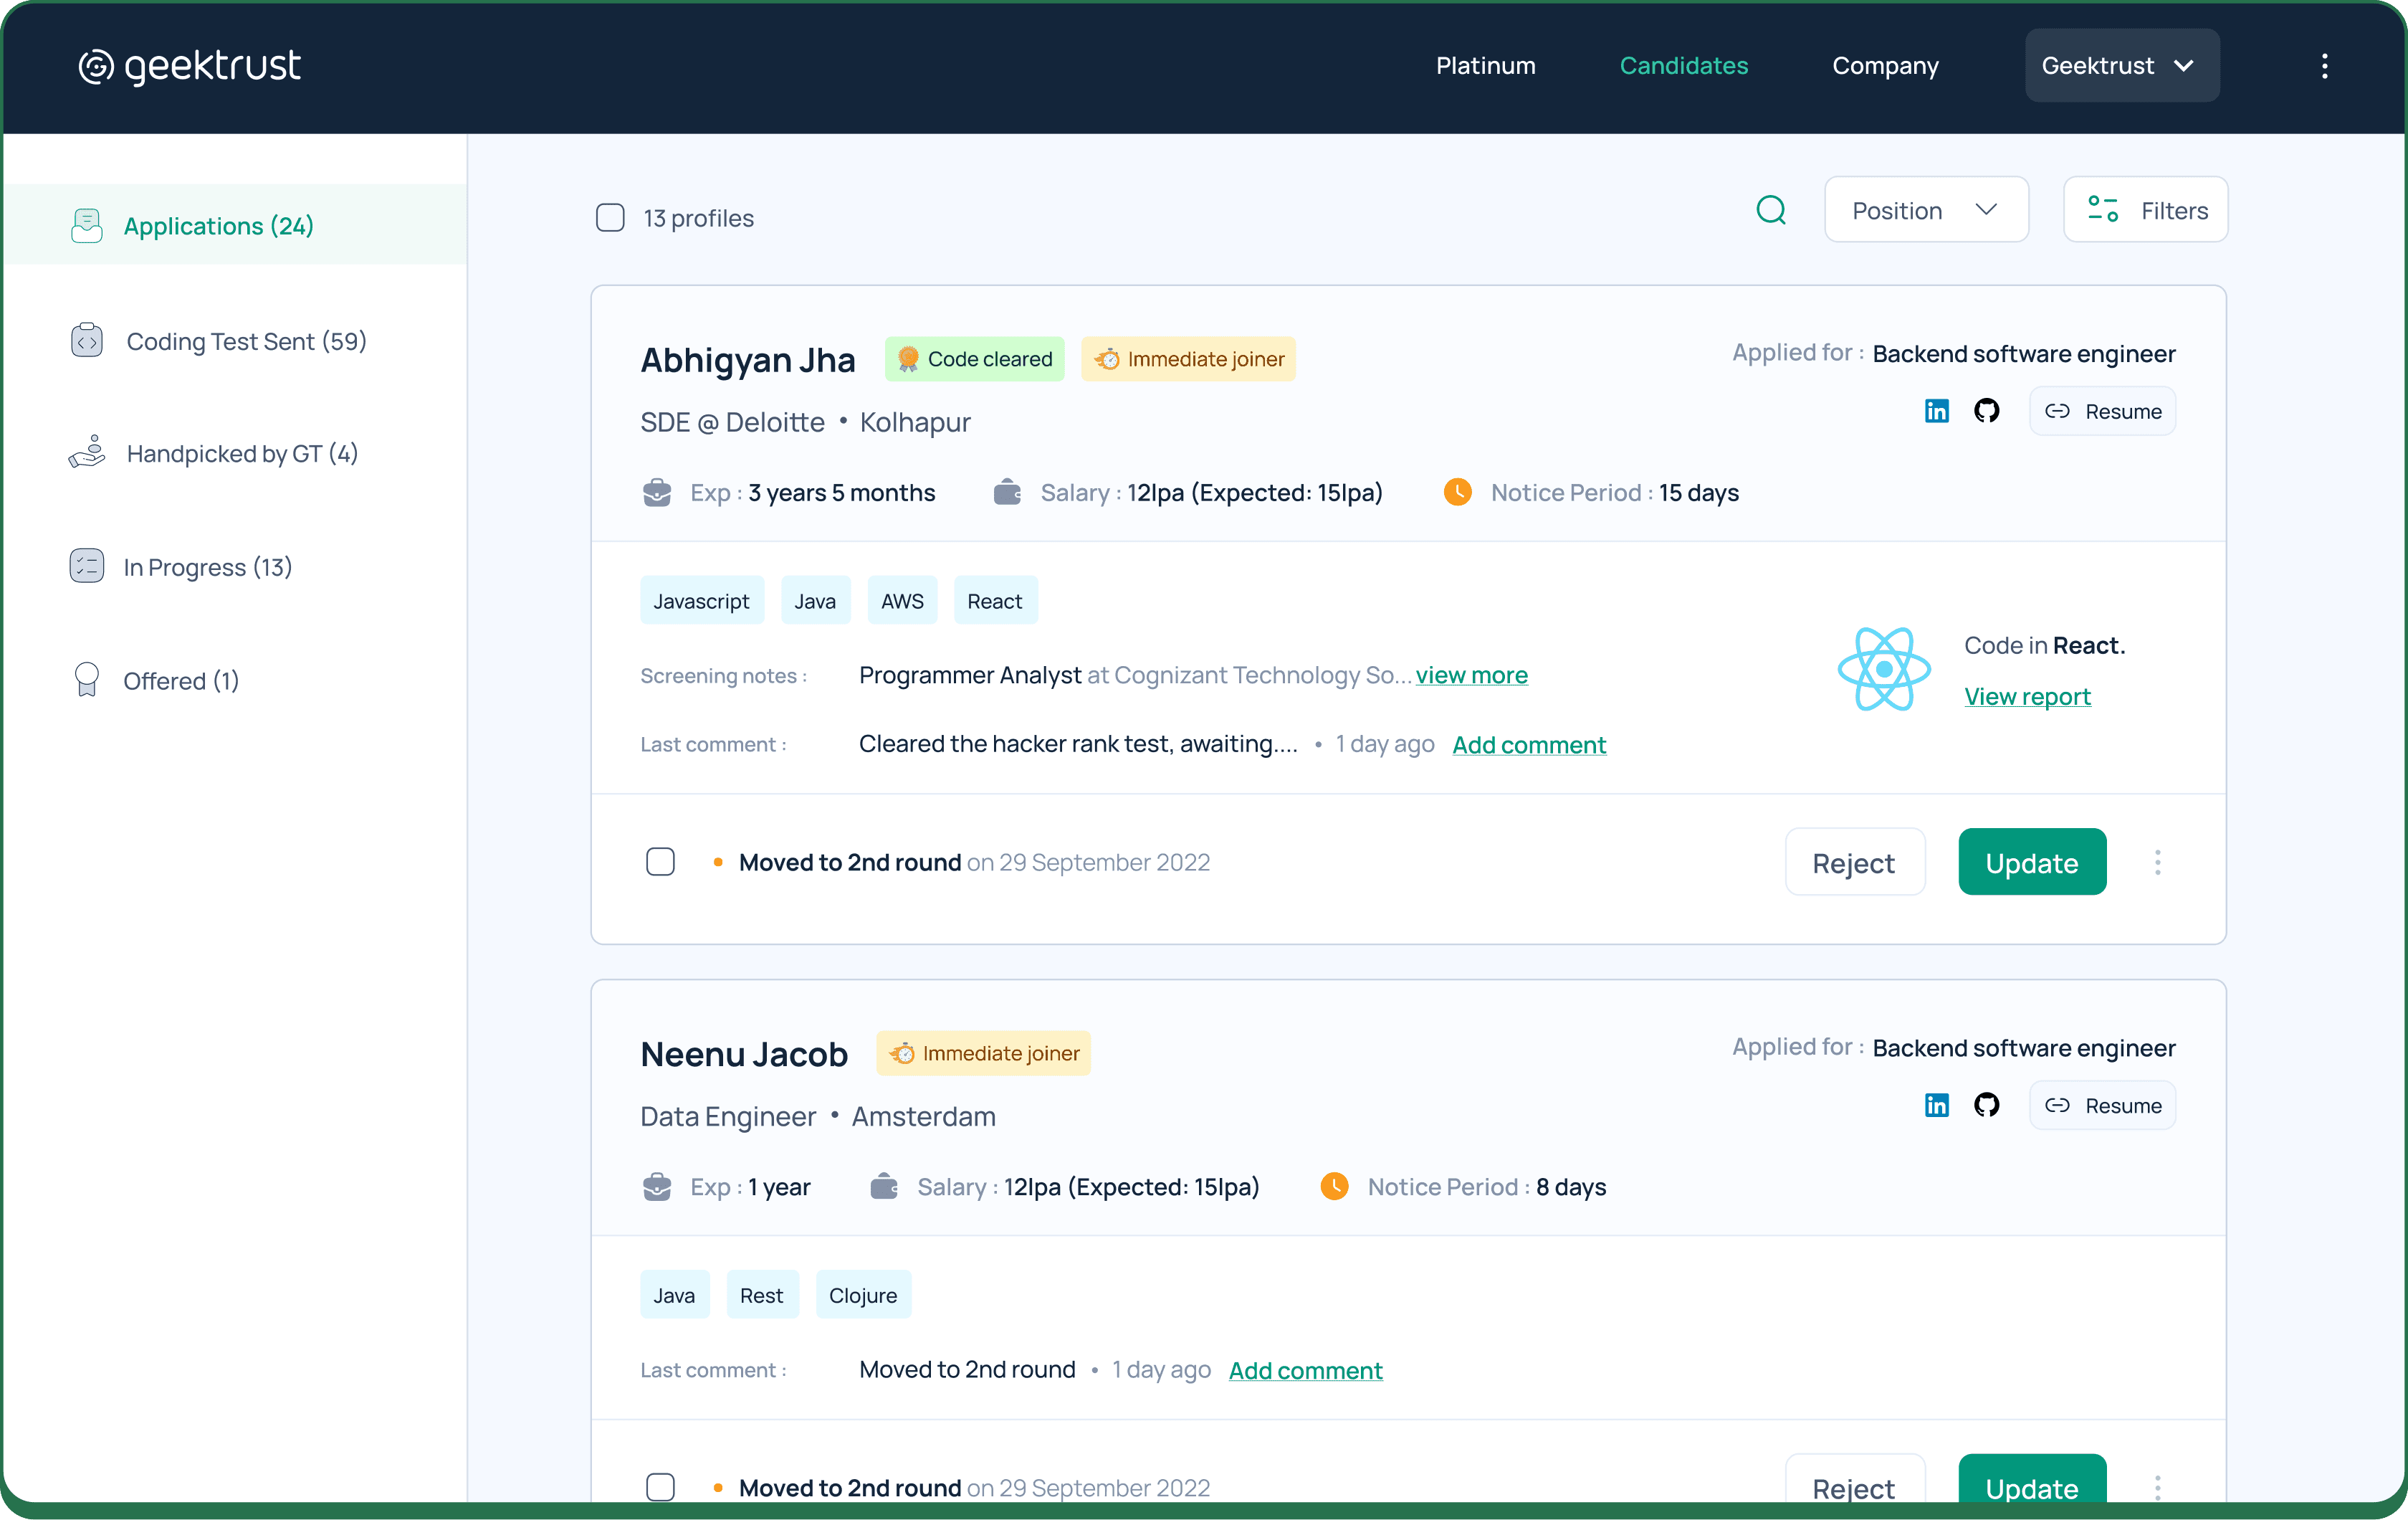Click the Offered ribbon icon
The width and height of the screenshot is (2408, 1520).
87,680
